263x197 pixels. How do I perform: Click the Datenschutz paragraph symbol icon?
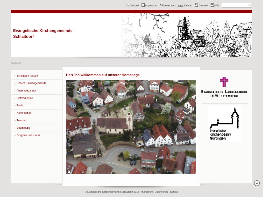[161, 5]
